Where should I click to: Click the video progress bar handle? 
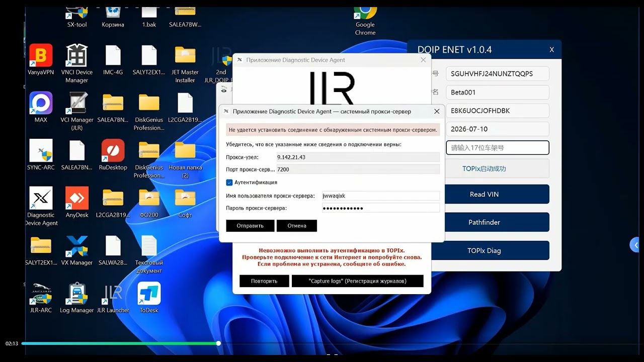click(218, 343)
